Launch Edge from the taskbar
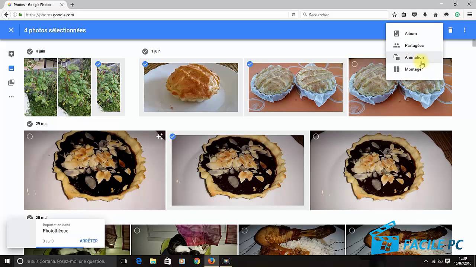 click(x=139, y=261)
